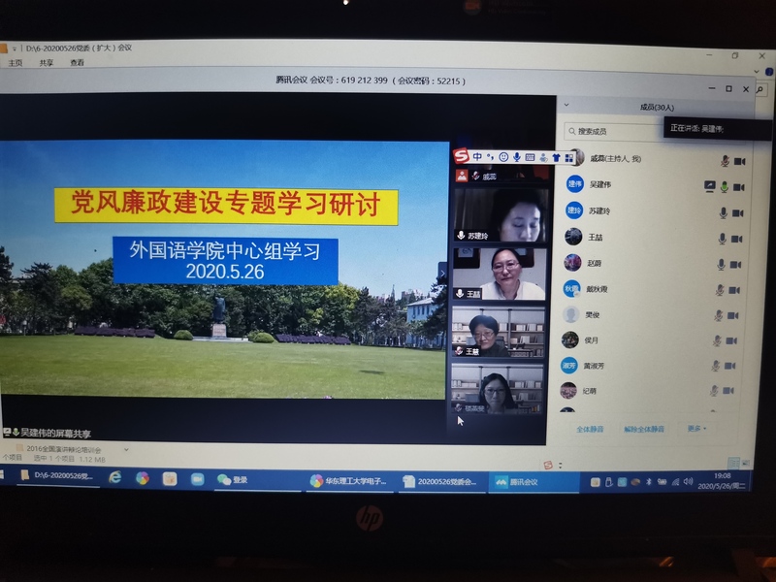Image resolution: width=776 pixels, height=582 pixels.
Task: Mute 吴建伟's green microphone
Action: click(x=724, y=186)
